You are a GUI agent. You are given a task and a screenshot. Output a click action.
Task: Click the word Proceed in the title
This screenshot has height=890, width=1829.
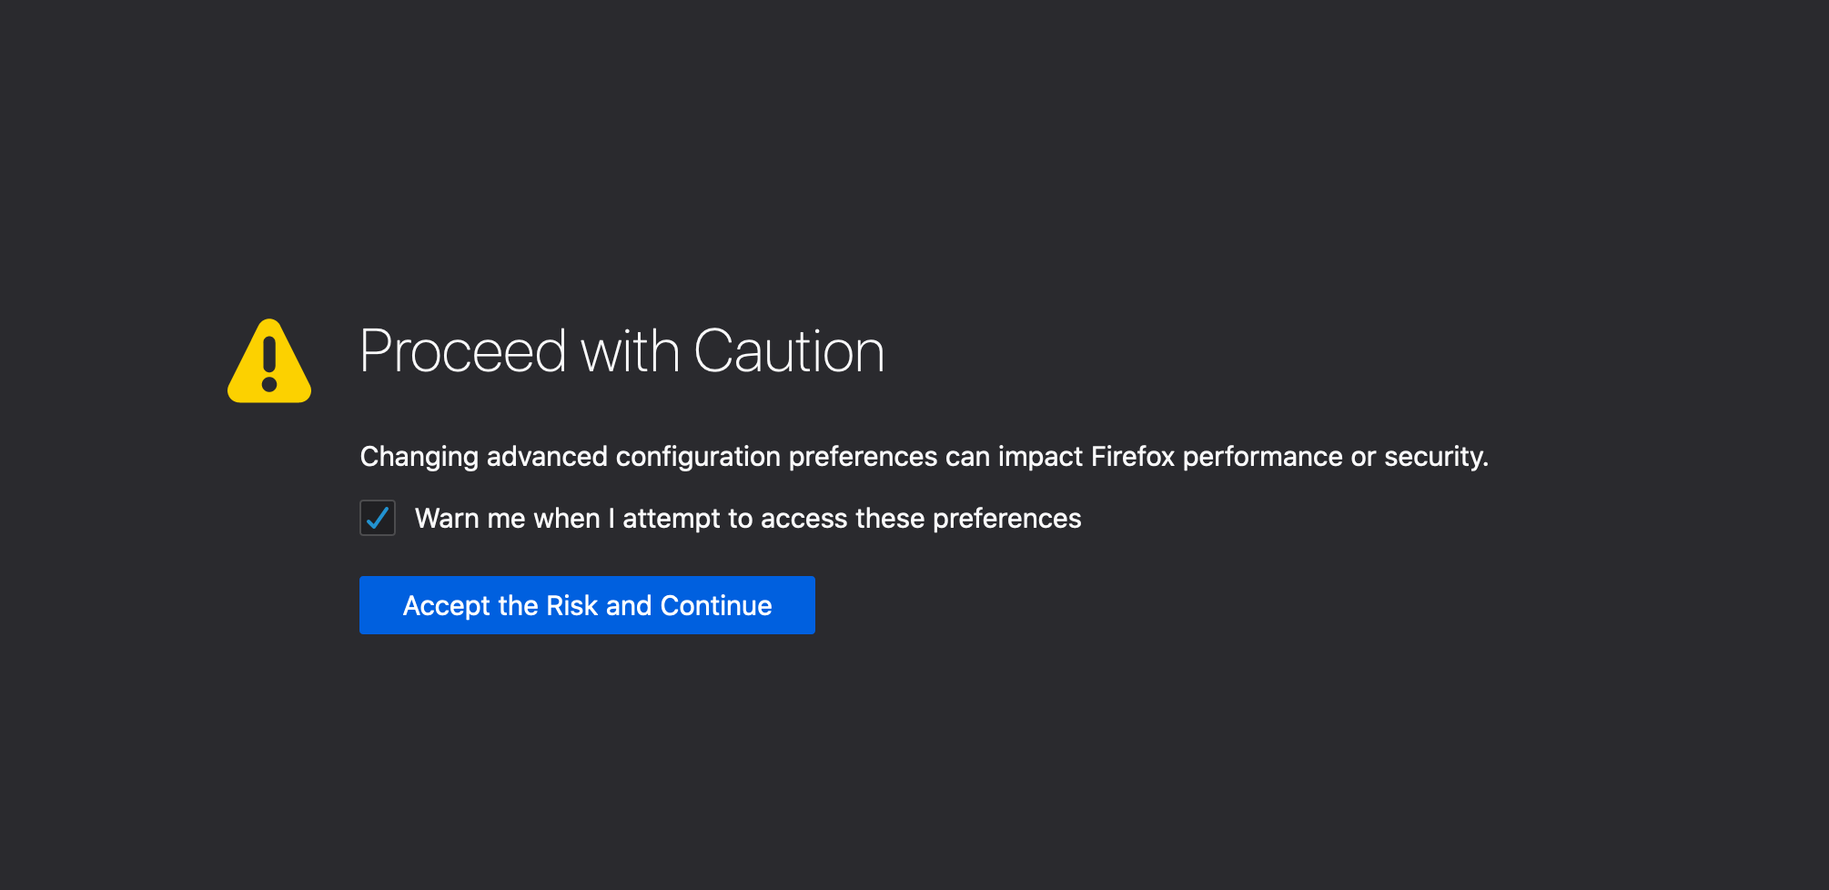(x=463, y=351)
